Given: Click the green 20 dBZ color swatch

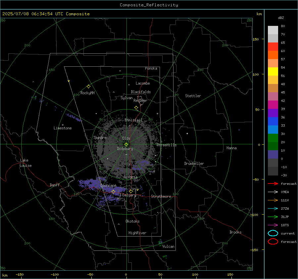Looking at the screenshot, I should click(273, 138).
